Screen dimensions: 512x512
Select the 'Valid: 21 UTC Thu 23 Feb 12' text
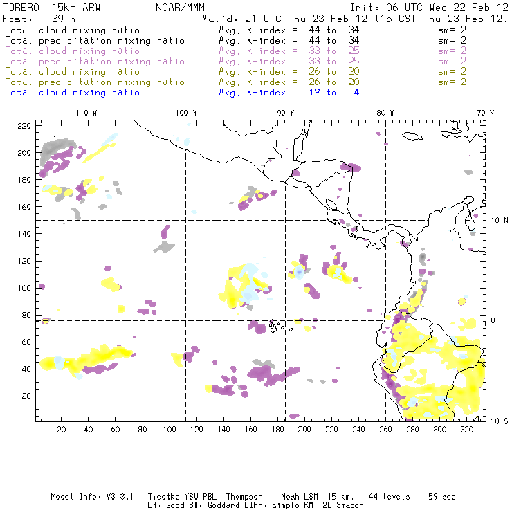(285, 19)
